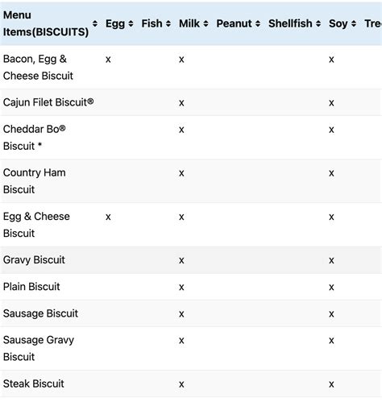Select the Egg & Cheese Biscuit name
382x402 pixels.
pos(36,225)
